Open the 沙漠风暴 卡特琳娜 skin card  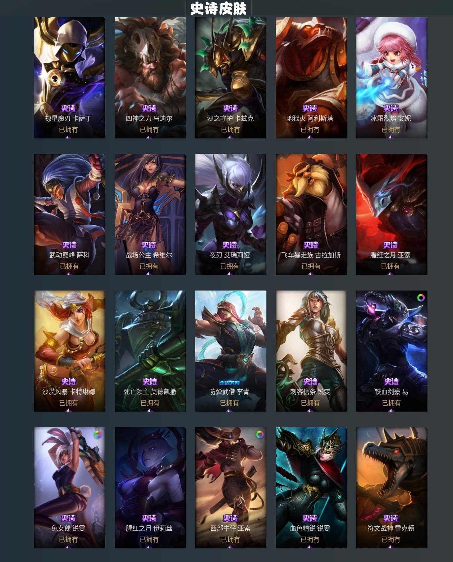point(69,351)
